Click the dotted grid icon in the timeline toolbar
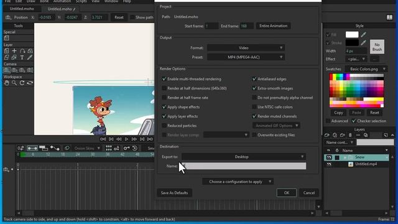This screenshot has height=224, width=398. tap(109, 148)
